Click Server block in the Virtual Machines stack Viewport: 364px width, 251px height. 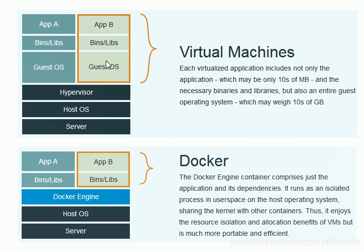(x=76, y=126)
